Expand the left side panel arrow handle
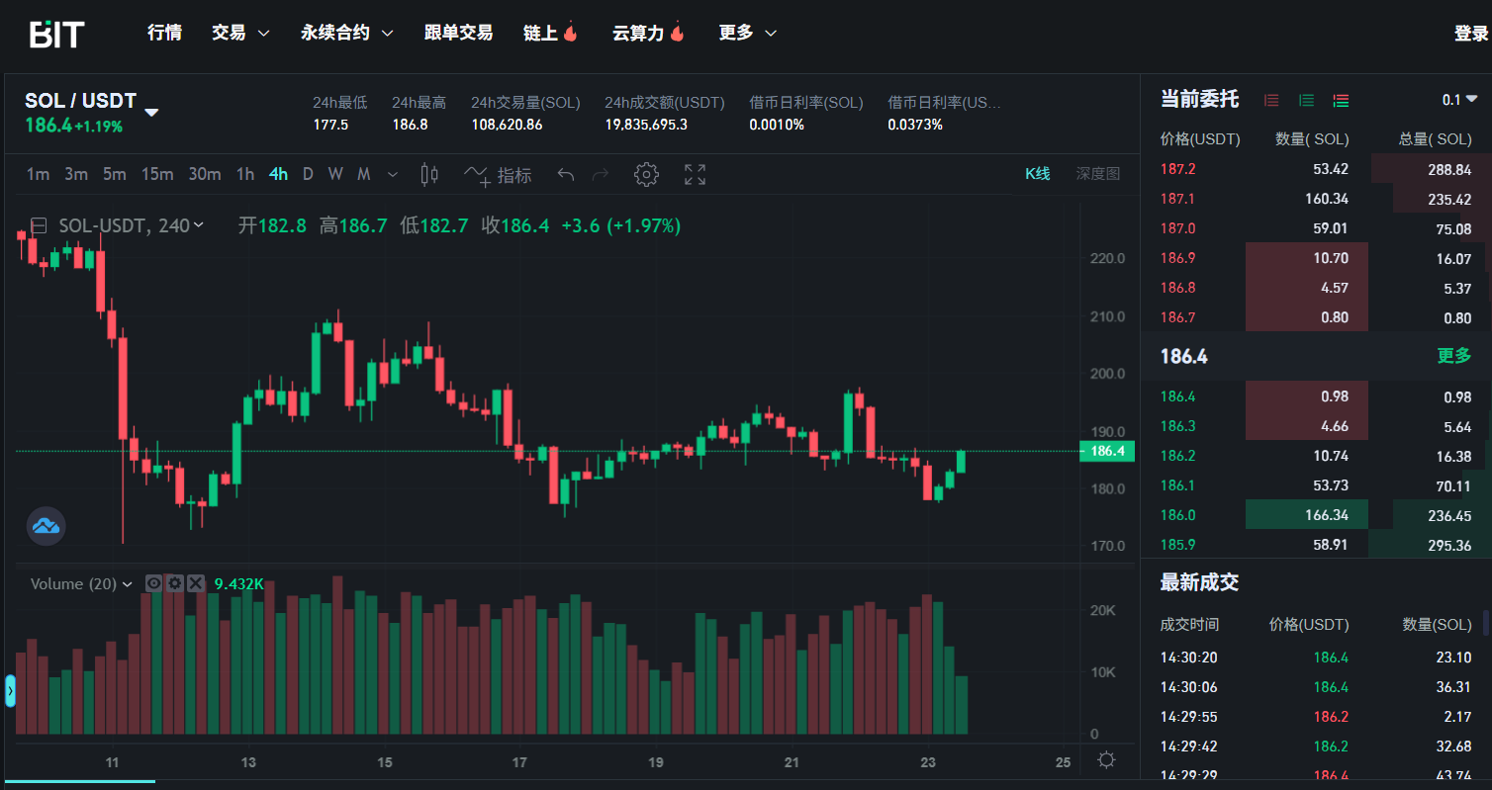Image resolution: width=1492 pixels, height=790 pixels. click(10, 691)
